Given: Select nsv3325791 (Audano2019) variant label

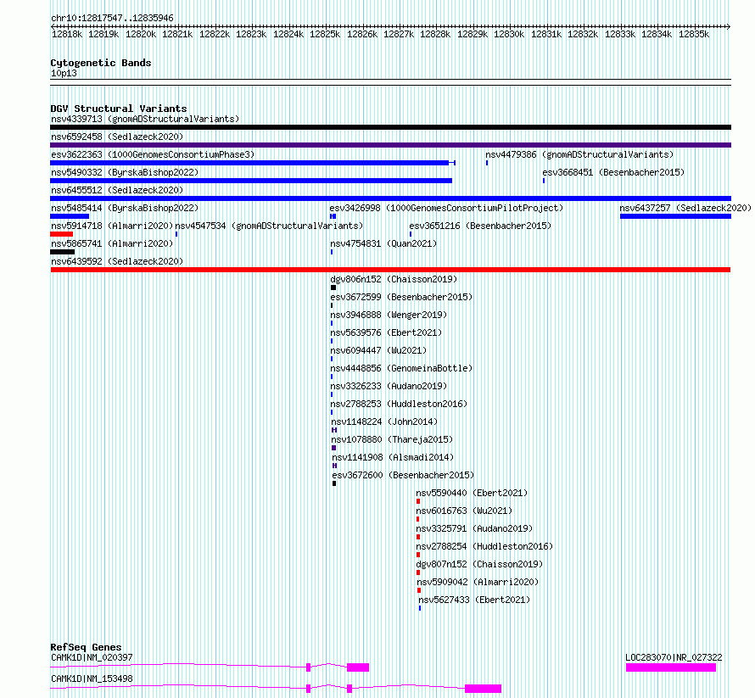Looking at the screenshot, I should (474, 528).
